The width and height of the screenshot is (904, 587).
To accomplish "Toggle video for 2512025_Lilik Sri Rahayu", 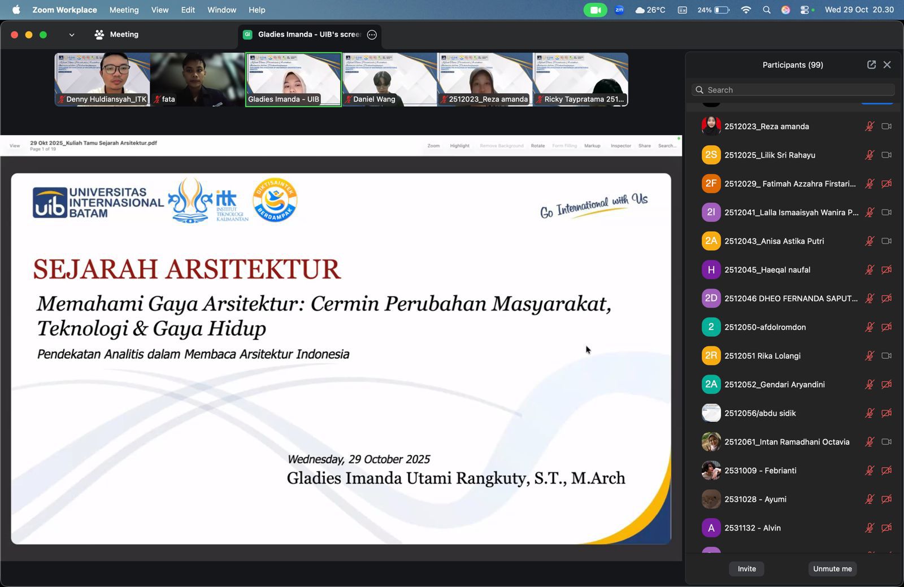I will [886, 155].
